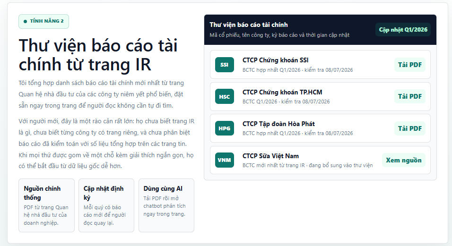452x246 pixels.
Task: Click company name CTCP Tập đoàn Hòa Phát
Action: [x=278, y=124]
